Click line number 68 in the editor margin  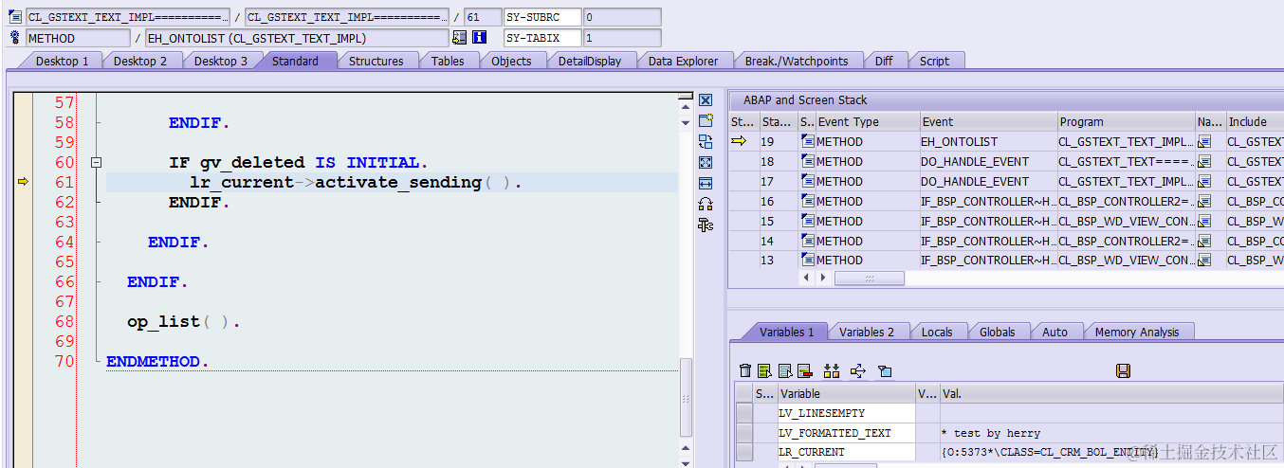tap(64, 322)
